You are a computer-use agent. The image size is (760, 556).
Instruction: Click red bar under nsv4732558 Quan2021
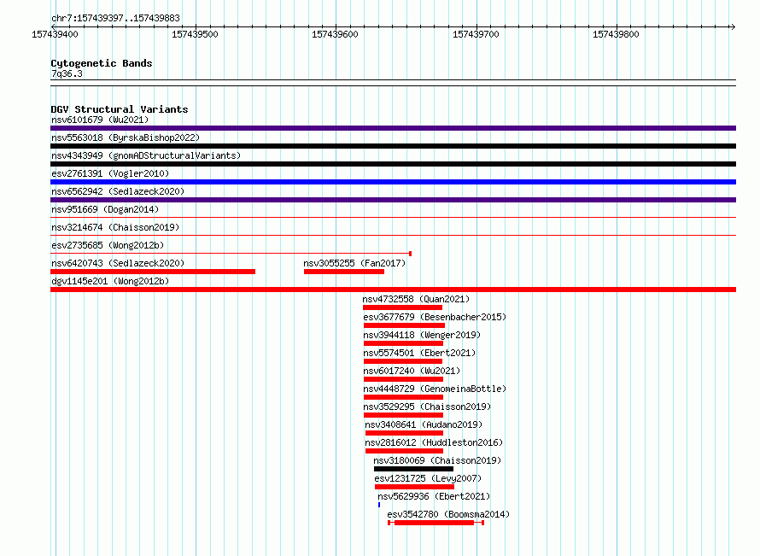402,307
